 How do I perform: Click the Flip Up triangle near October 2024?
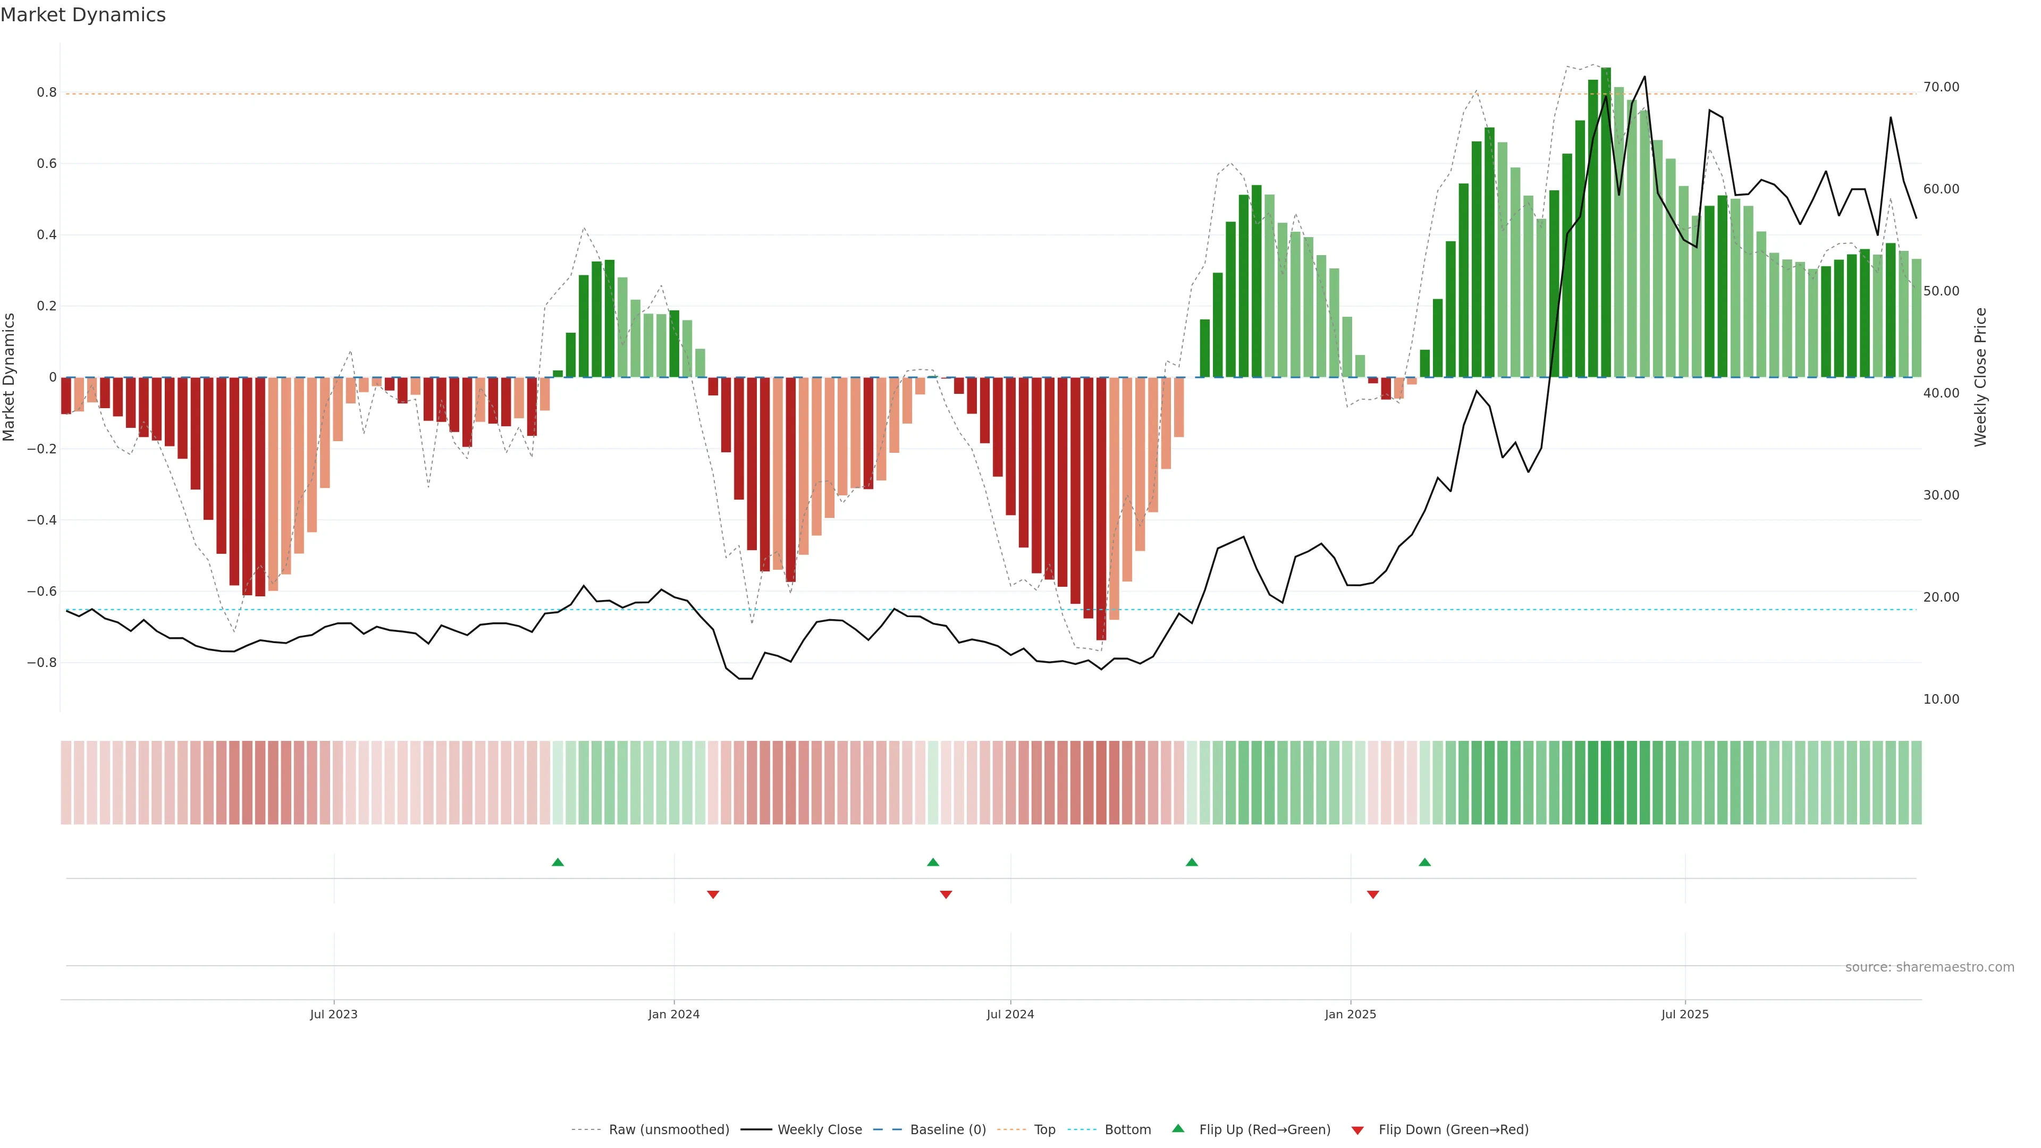[x=1192, y=862]
